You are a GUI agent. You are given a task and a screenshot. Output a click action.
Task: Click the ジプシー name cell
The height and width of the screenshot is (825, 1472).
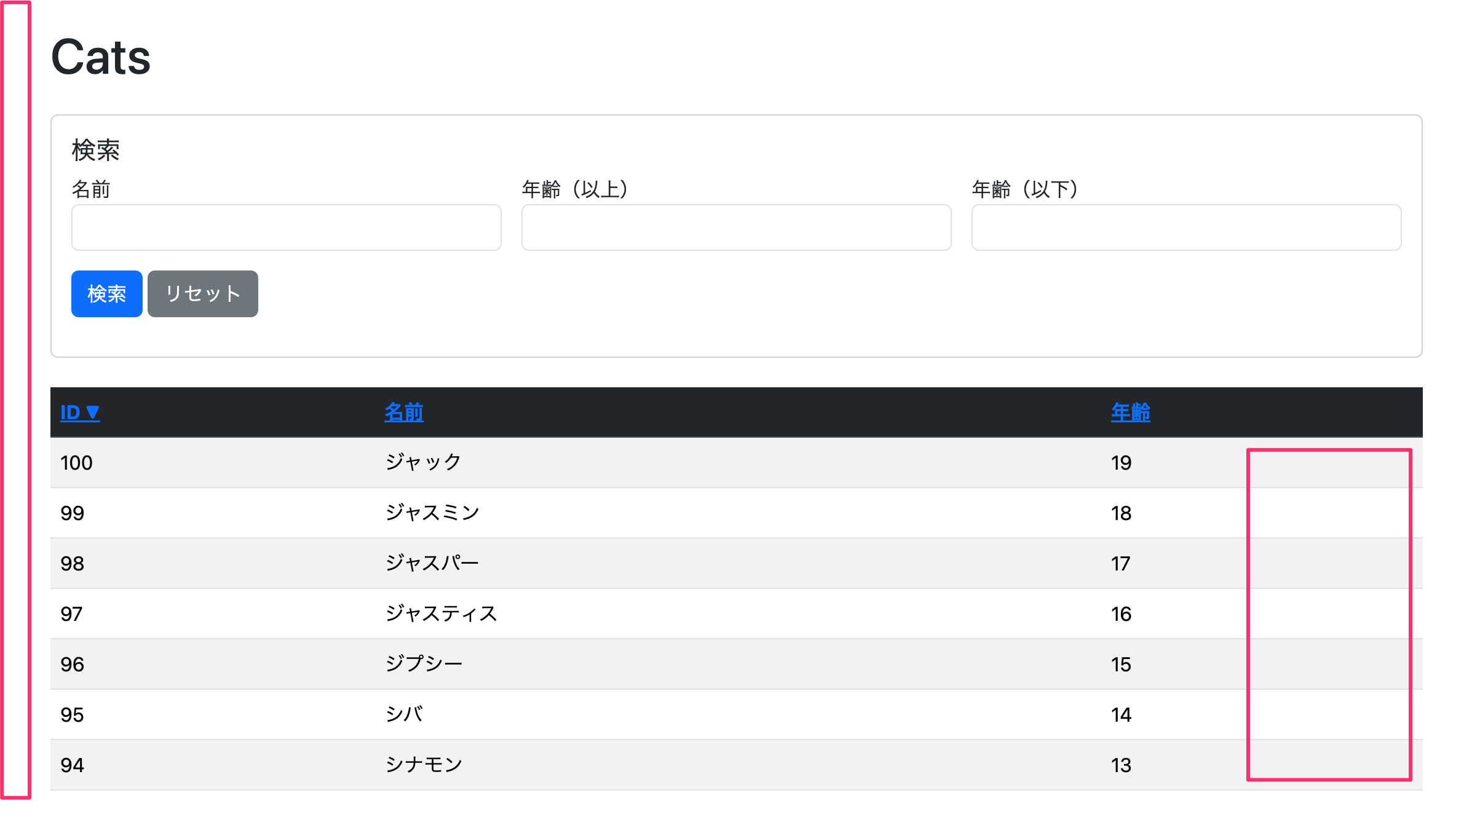pyautogui.click(x=424, y=664)
